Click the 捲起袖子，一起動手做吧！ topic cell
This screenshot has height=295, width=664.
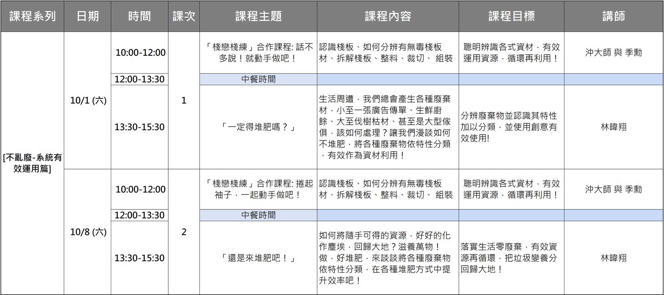258,189
